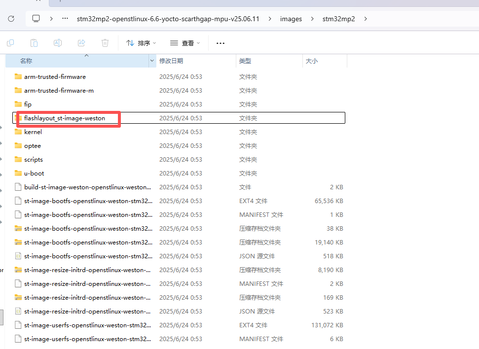The height and width of the screenshot is (349, 479).
Task: Go to stm32mp2-openstlinux-6.6 breadcrumb folder
Action: [x=168, y=19]
